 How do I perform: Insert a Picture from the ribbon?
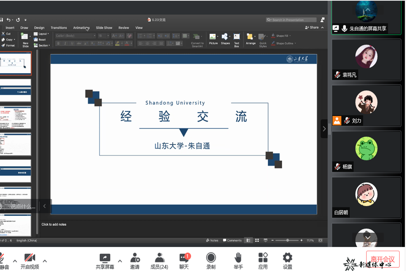tap(213, 38)
